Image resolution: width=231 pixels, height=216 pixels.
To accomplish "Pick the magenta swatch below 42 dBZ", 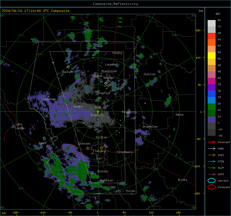I will (x=211, y=81).
